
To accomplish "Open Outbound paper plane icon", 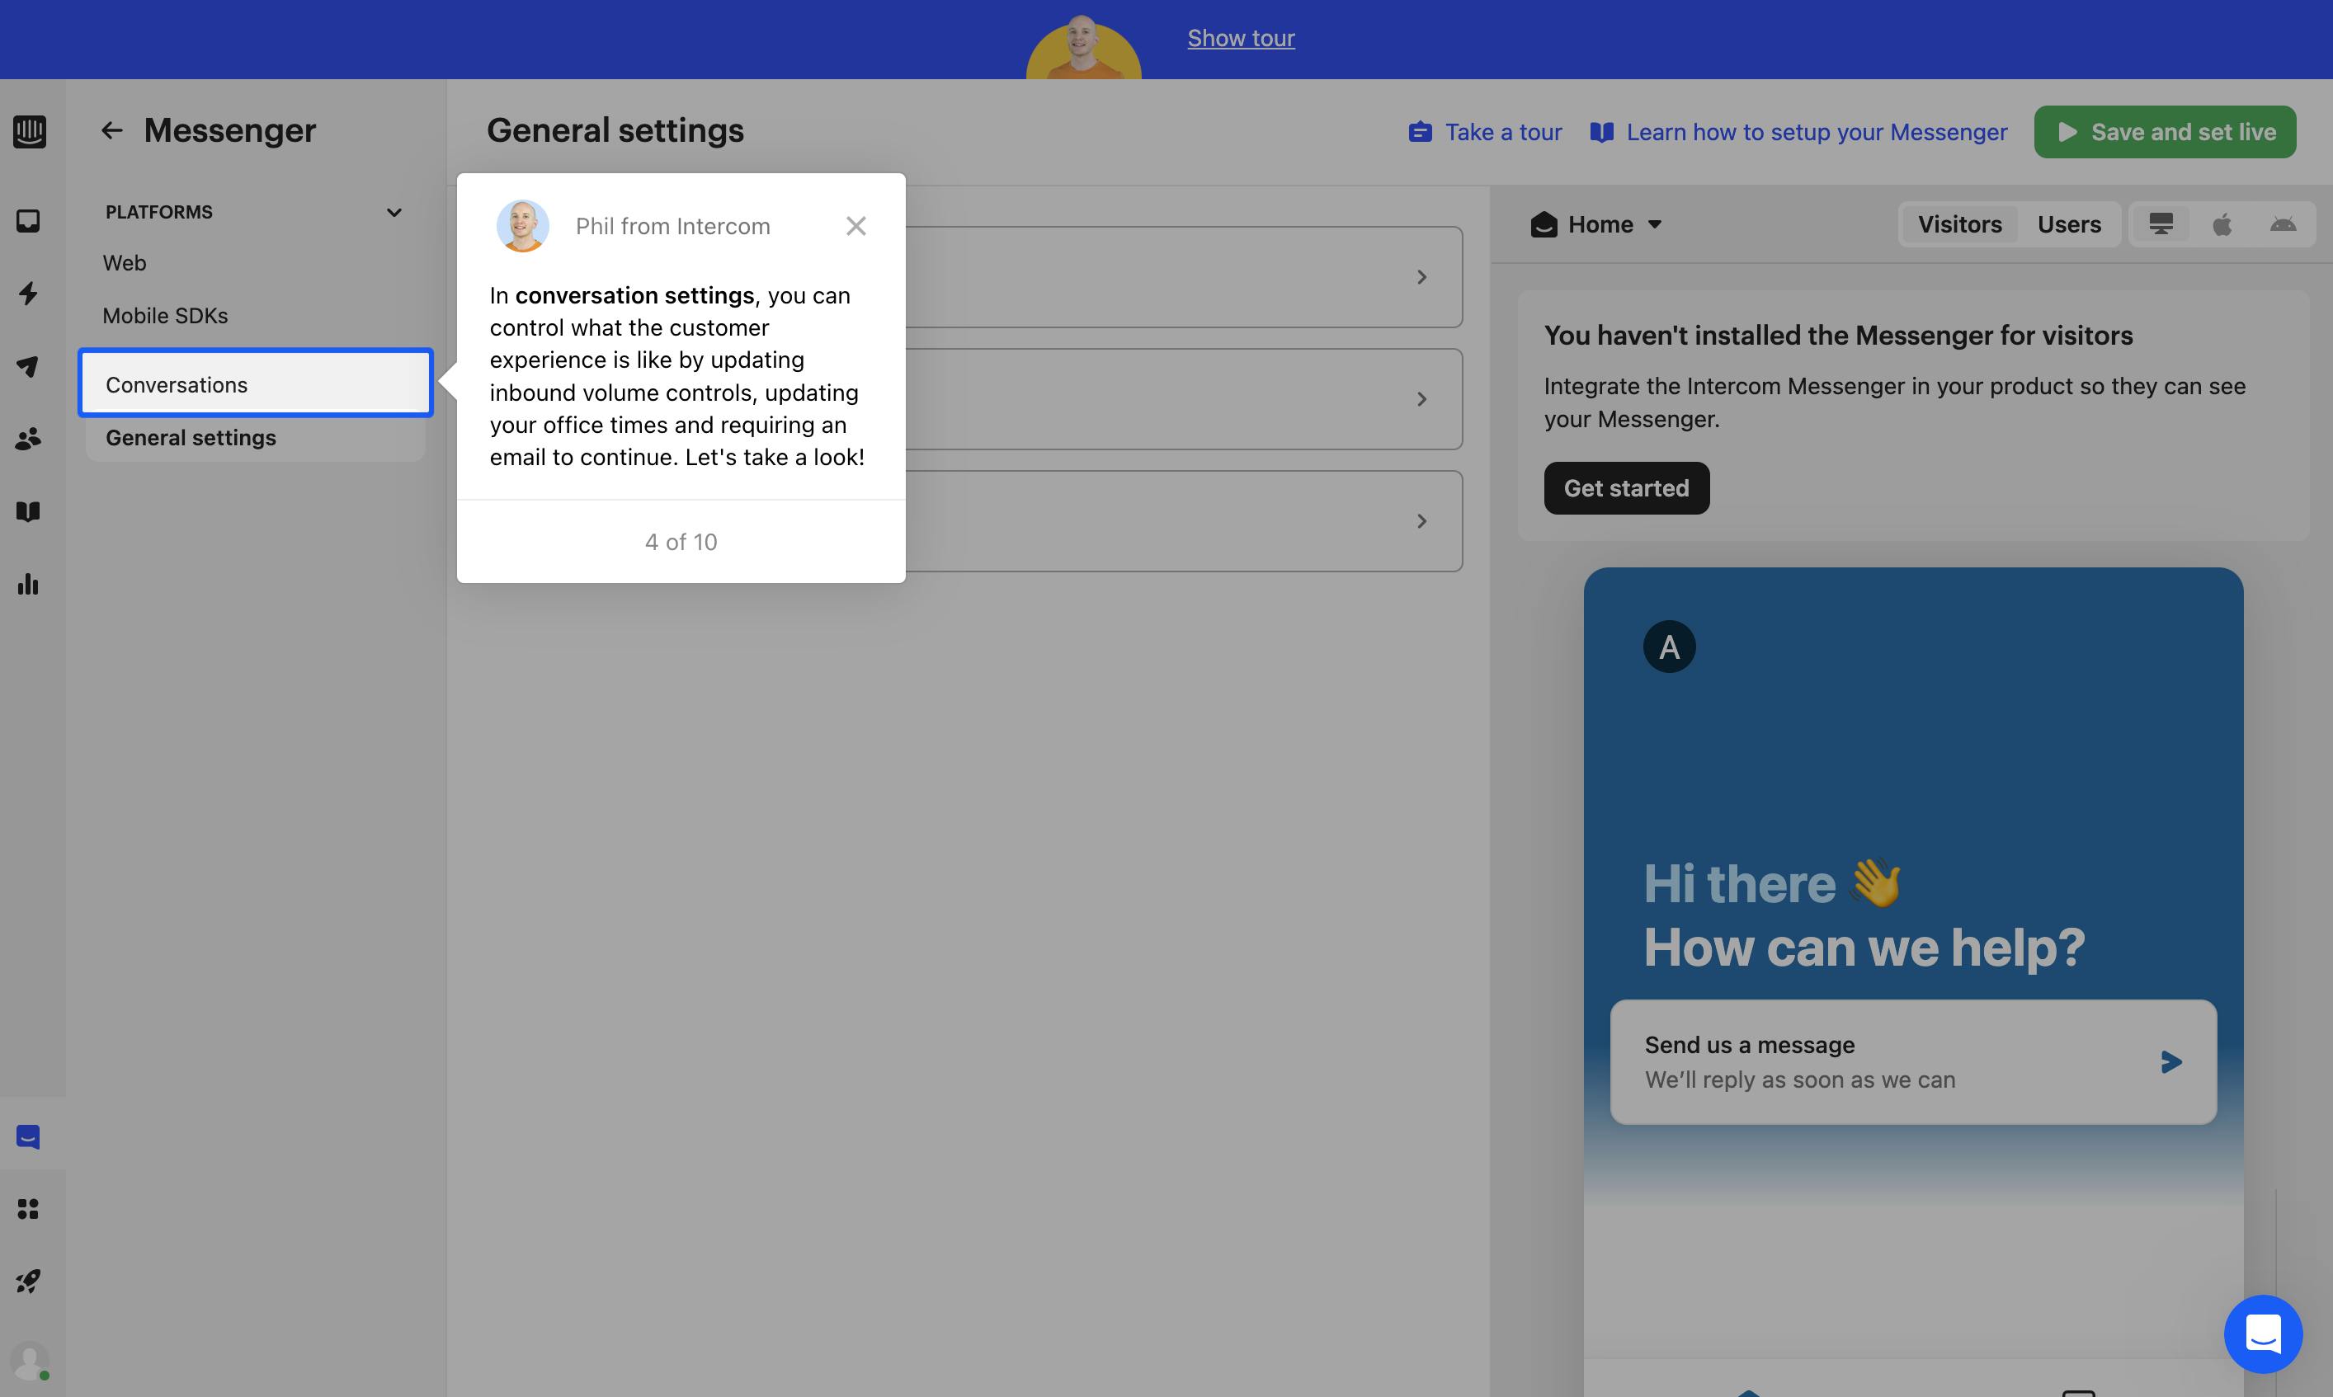I will pos(28,366).
